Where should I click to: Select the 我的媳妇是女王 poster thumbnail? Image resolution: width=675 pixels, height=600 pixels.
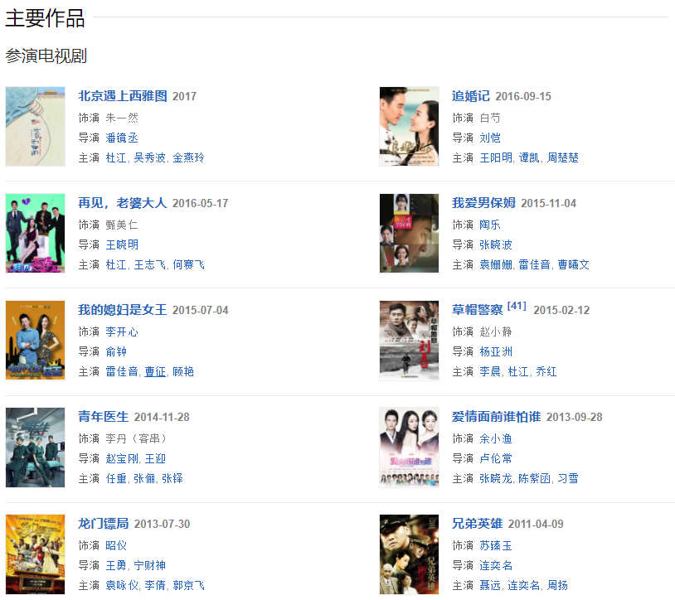(x=36, y=341)
